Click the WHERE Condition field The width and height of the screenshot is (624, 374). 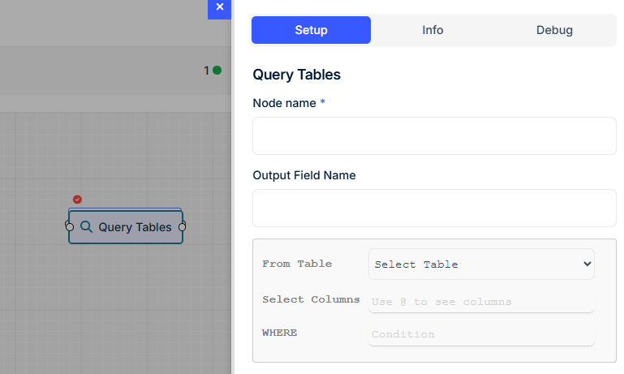(x=481, y=335)
